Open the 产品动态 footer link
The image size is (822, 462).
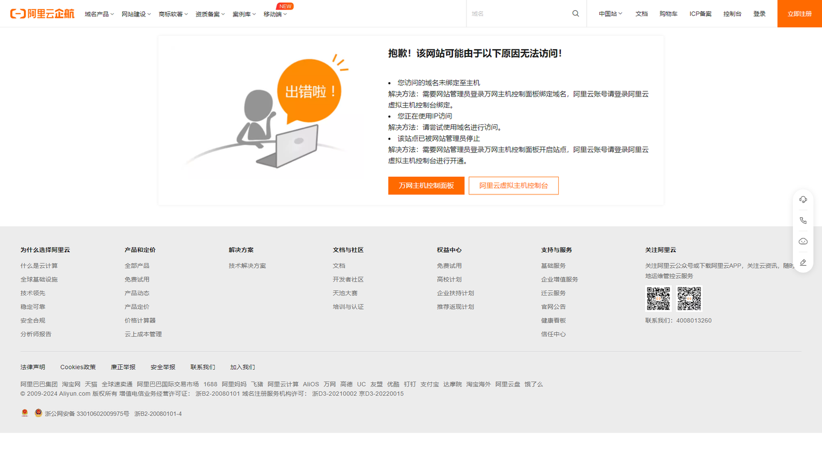click(x=137, y=293)
